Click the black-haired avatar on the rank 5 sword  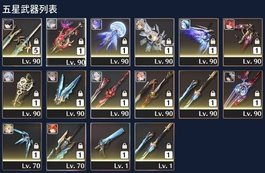point(8,25)
